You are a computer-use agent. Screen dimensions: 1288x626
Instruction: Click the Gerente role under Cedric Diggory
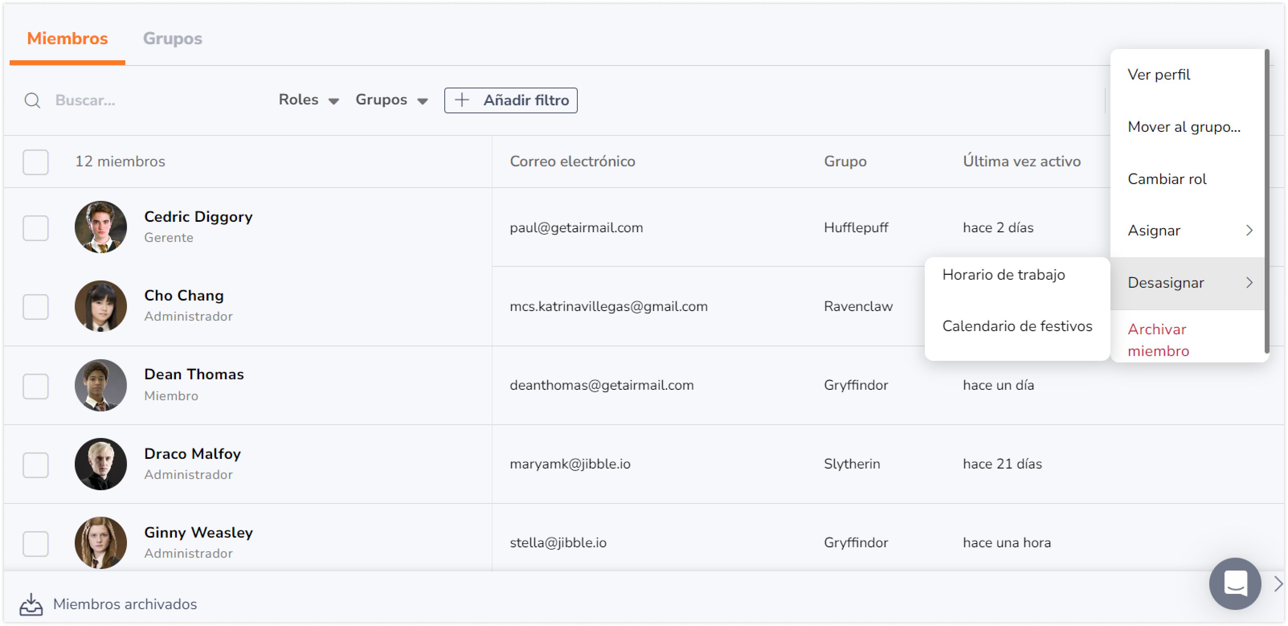coord(168,238)
